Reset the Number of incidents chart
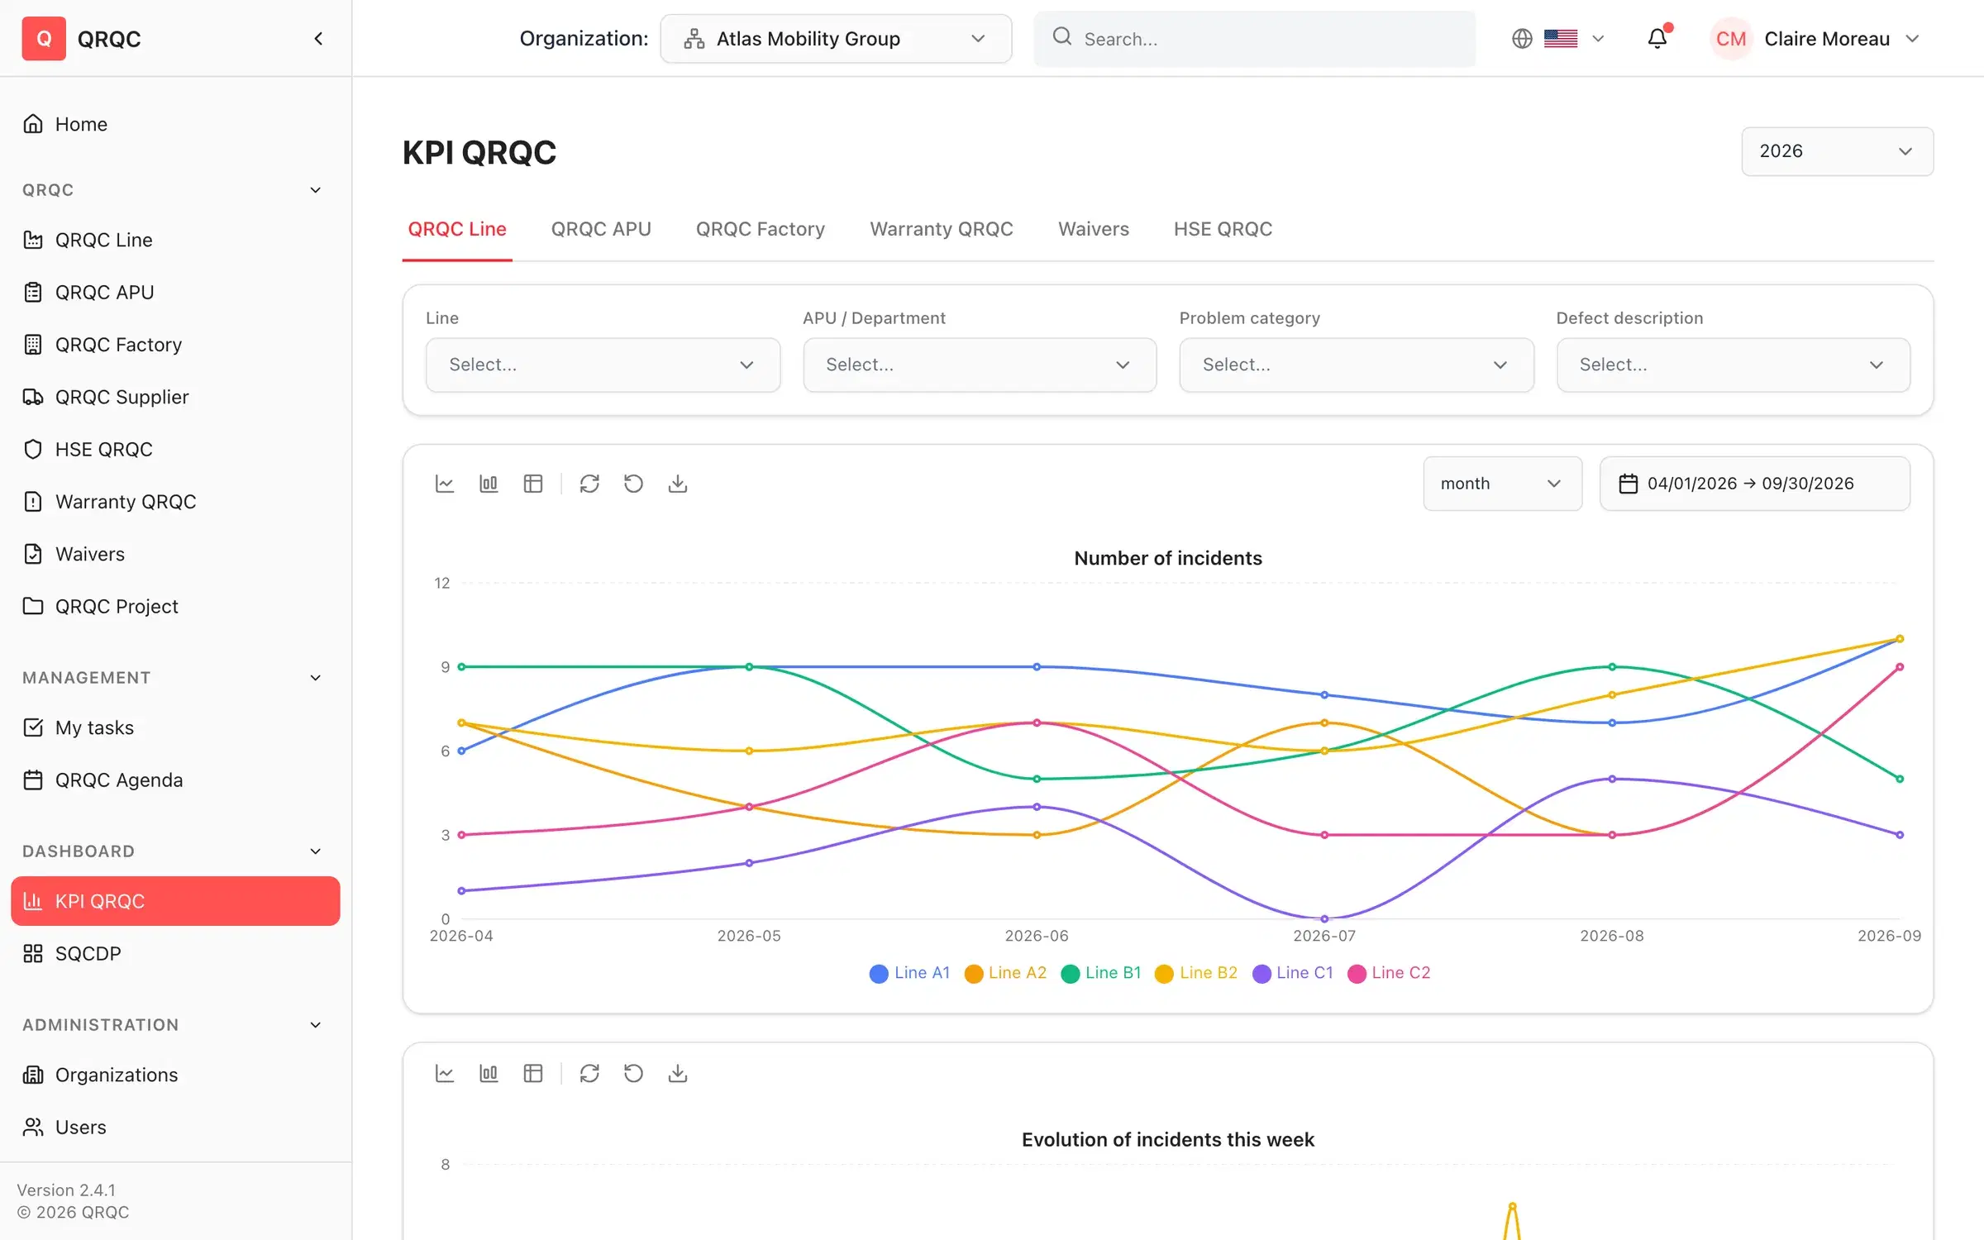The image size is (1984, 1240). tap(633, 484)
